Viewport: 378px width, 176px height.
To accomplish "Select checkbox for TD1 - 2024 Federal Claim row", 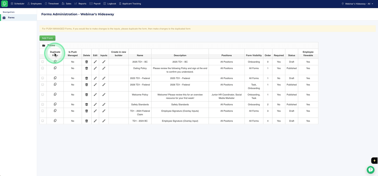I will (x=43, y=111).
